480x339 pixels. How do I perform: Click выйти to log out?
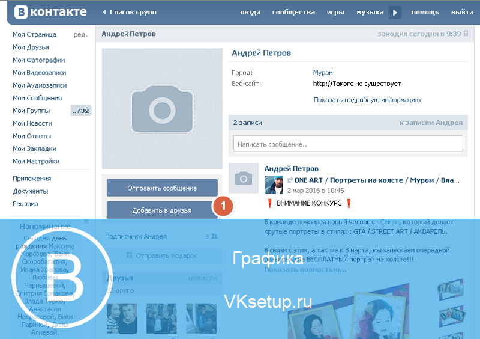pyautogui.click(x=462, y=12)
